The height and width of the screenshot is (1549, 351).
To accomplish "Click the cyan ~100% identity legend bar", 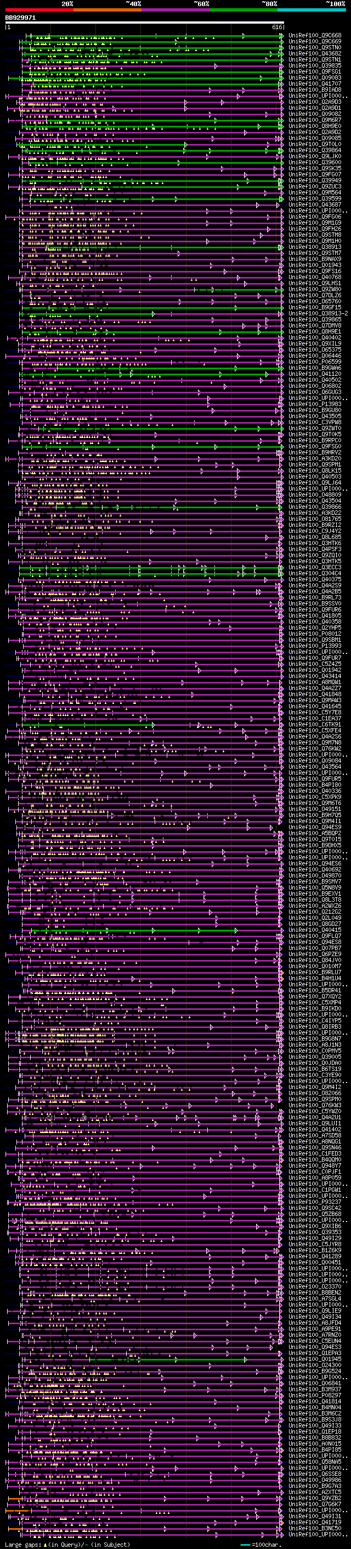I will pyautogui.click(x=312, y=10).
